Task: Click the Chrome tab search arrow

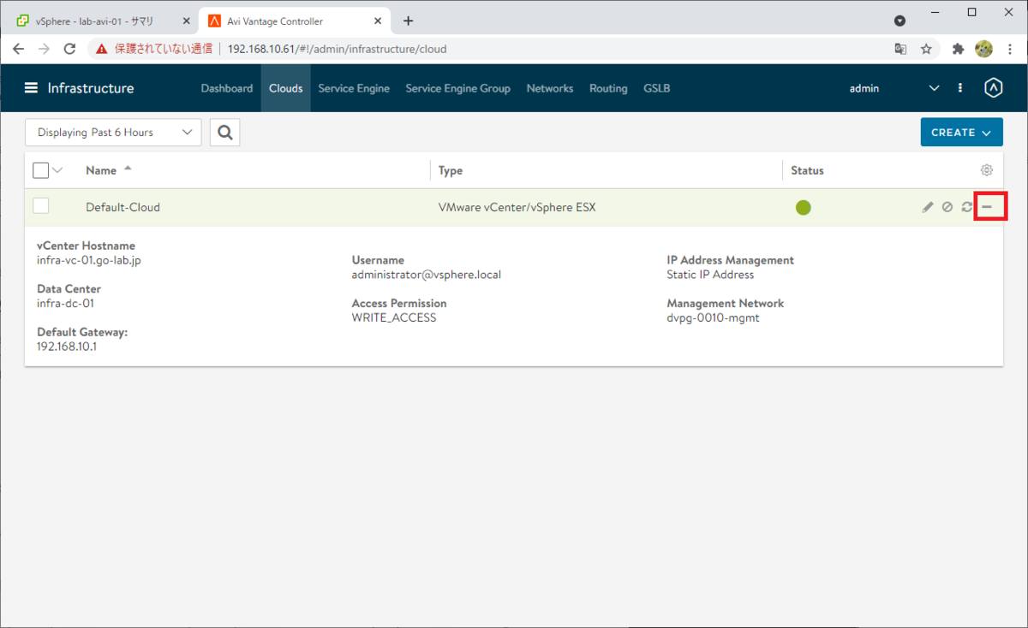Action: pos(899,21)
